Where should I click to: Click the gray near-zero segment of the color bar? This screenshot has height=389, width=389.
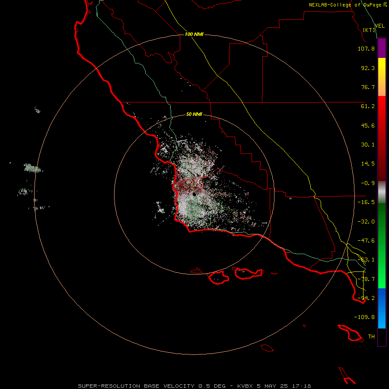tap(382, 192)
